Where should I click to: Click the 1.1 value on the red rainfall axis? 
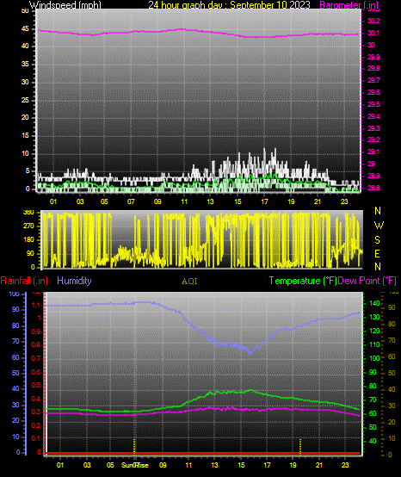36,305
